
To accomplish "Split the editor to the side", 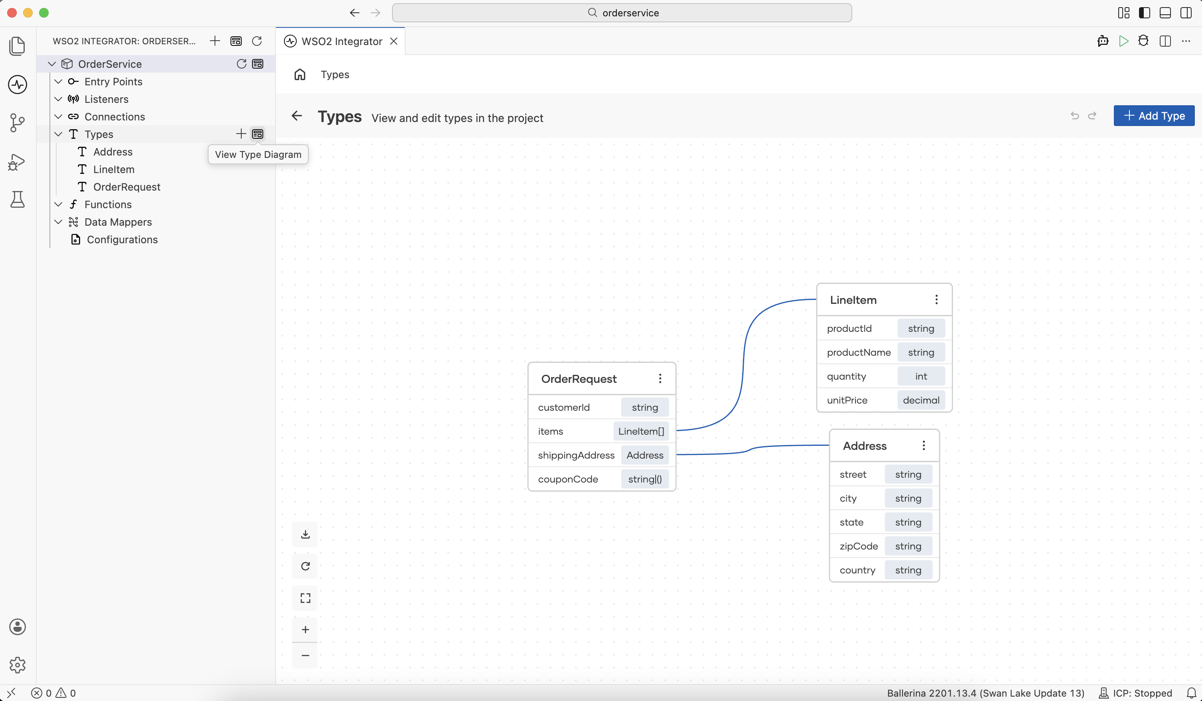I will tap(1165, 41).
